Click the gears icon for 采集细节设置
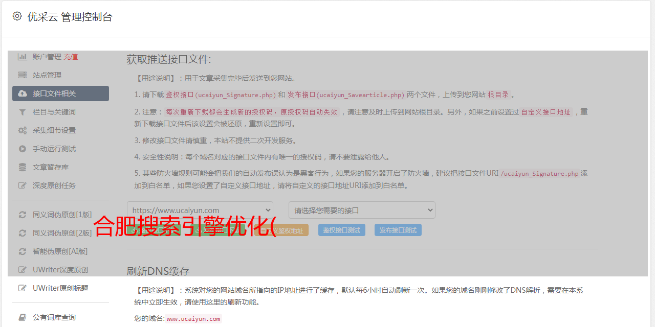 click(x=23, y=130)
